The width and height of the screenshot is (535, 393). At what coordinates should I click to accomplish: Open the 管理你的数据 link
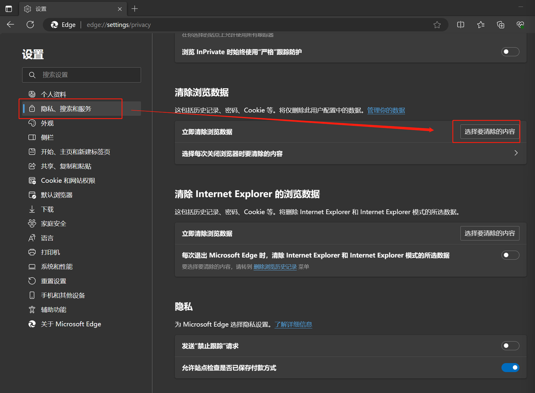[386, 110]
